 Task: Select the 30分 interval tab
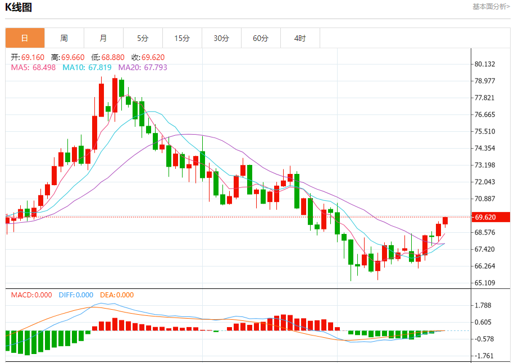221,38
